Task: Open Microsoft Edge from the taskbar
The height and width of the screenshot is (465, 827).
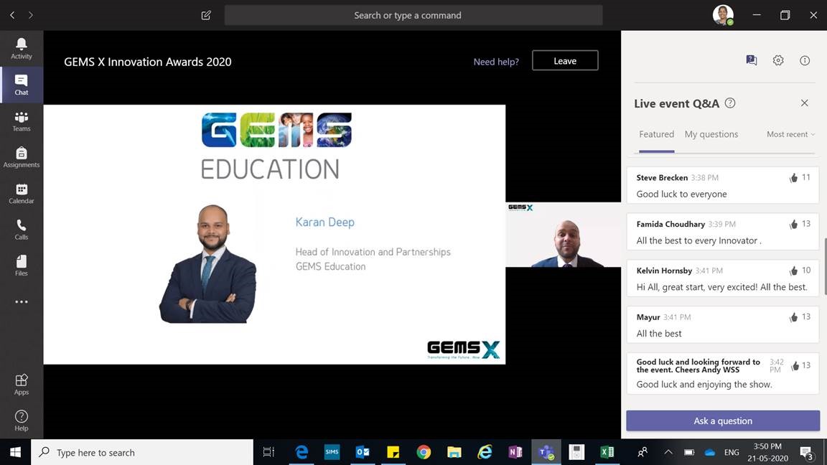Action: (302, 452)
